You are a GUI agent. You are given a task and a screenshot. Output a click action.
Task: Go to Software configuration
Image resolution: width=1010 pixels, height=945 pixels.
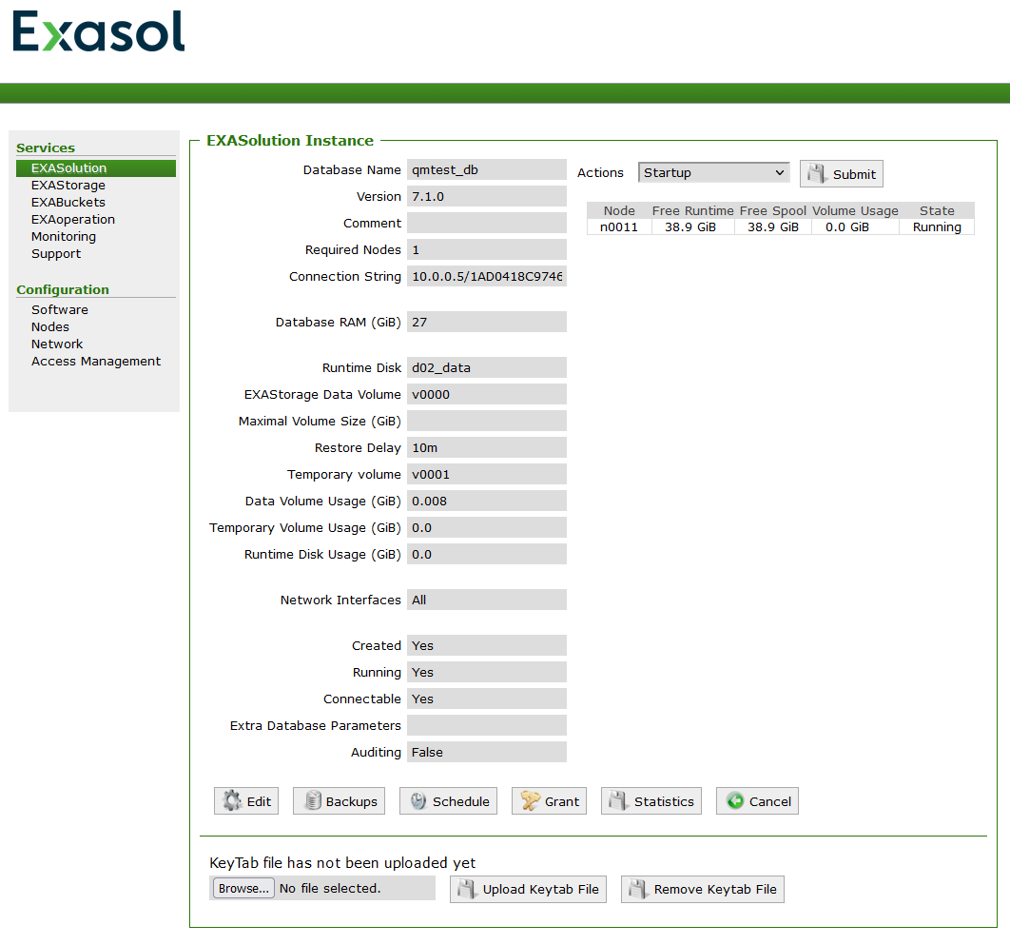60,309
